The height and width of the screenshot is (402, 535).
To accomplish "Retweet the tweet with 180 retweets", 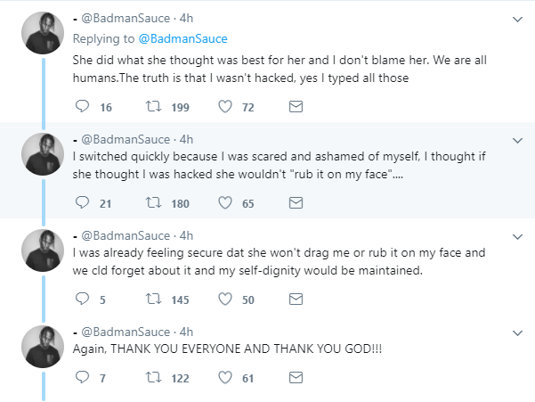I will click(x=153, y=203).
